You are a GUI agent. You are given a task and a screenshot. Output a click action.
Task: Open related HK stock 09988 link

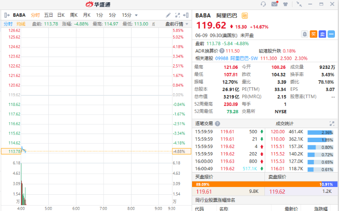coord(221,58)
